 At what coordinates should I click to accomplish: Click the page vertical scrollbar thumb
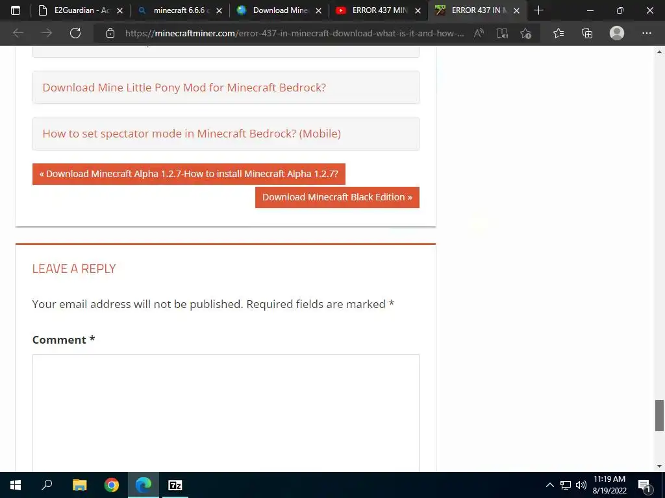click(x=659, y=415)
